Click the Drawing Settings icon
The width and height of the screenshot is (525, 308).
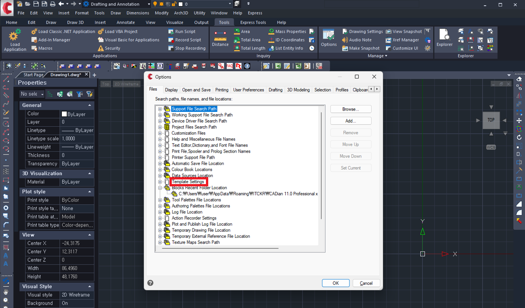click(x=345, y=31)
